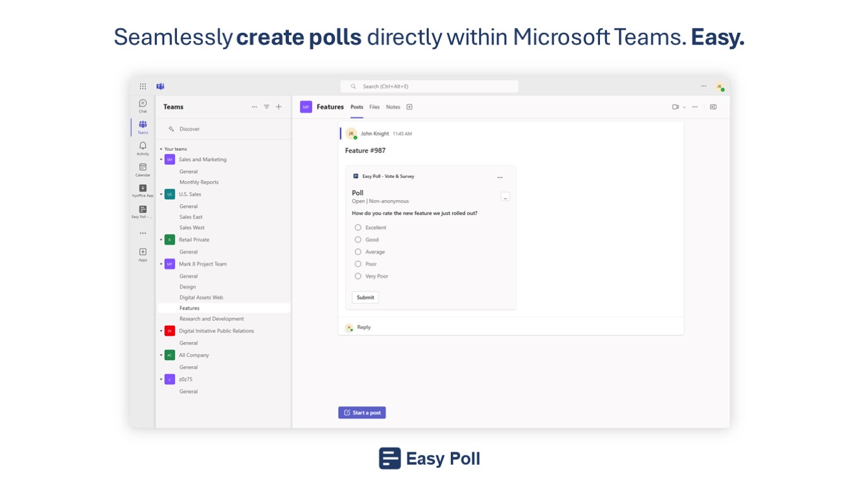860x483 pixels.
Task: Select the Very Poor radio option
Action: (x=358, y=276)
